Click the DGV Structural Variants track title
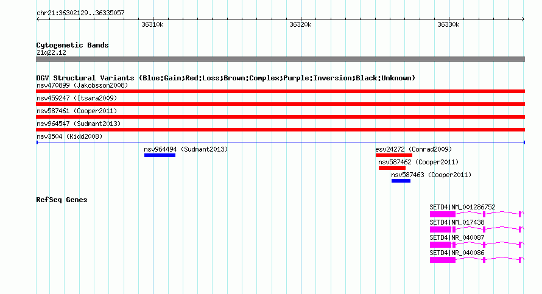Image resolution: width=542 pixels, height=294 pixels. pyautogui.click(x=225, y=78)
